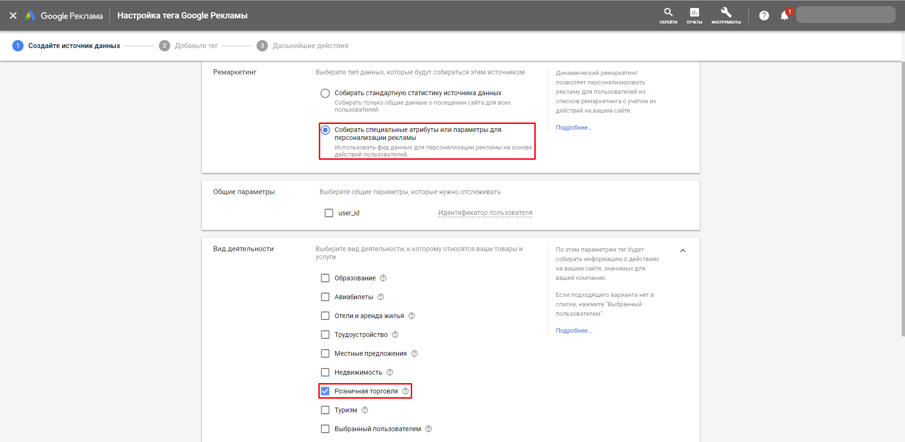The width and height of the screenshot is (905, 442).
Task: Select special attributes for ad personalization radio
Action: (x=325, y=130)
